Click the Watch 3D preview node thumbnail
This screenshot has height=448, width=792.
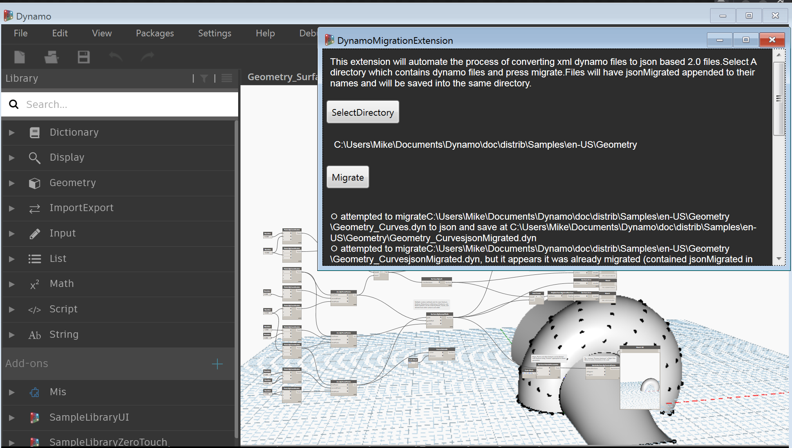coord(640,378)
